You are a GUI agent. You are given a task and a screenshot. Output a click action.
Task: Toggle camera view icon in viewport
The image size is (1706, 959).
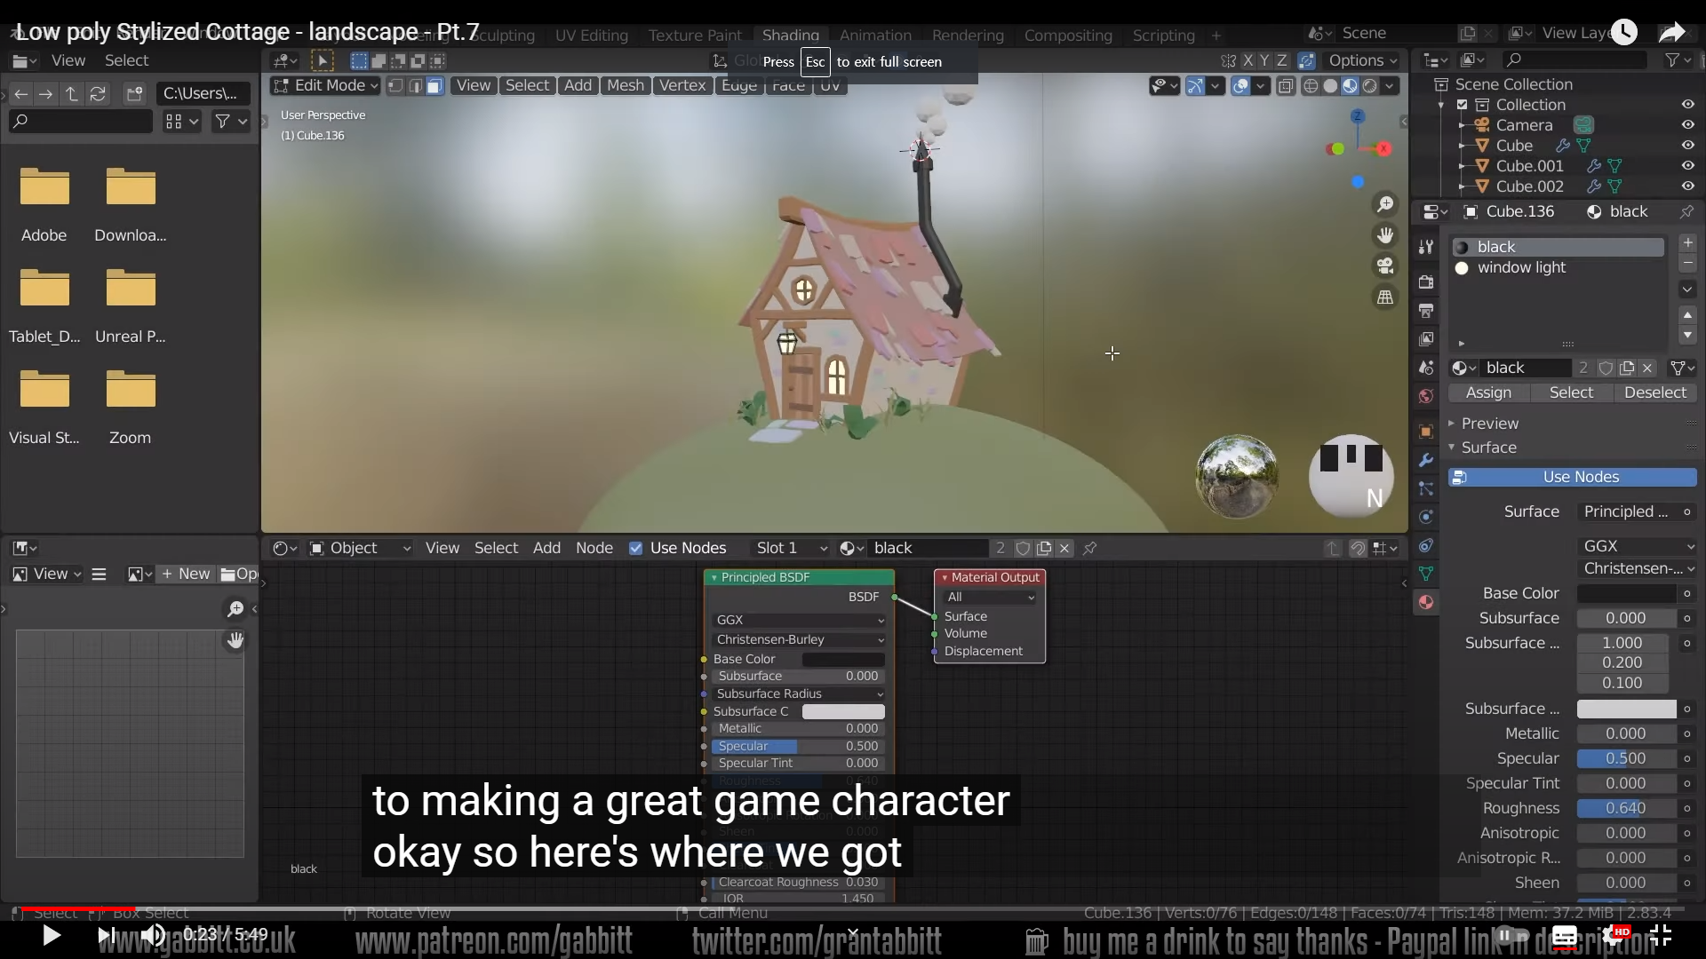(x=1384, y=266)
